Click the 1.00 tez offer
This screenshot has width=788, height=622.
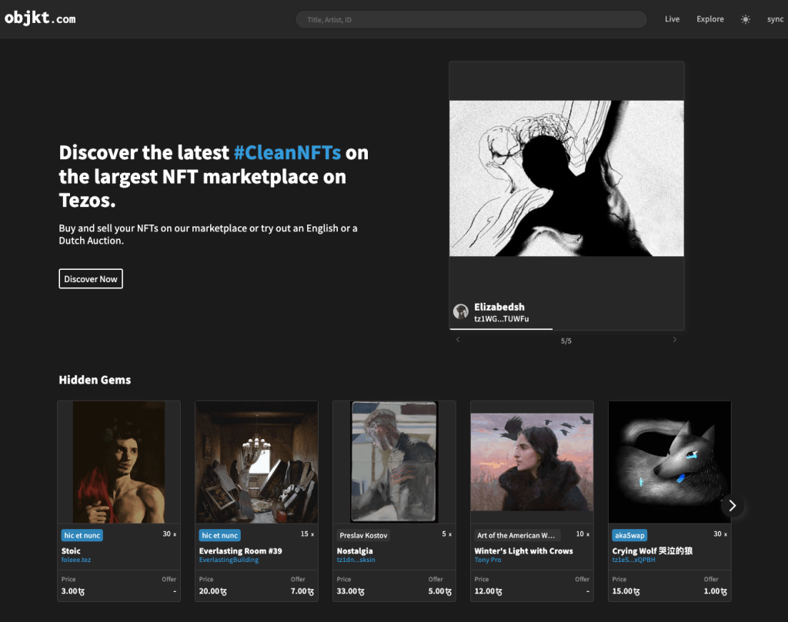[715, 591]
